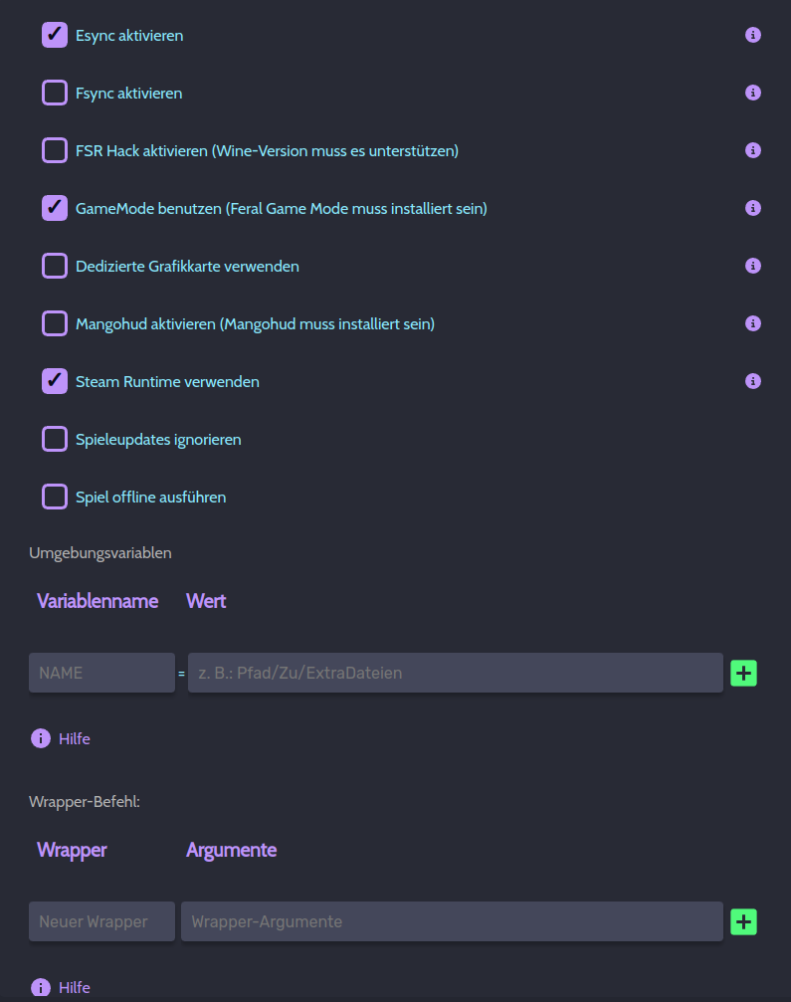Enable Mangohud aktivieren checkbox
This screenshot has width=791, height=1002.
click(x=55, y=324)
